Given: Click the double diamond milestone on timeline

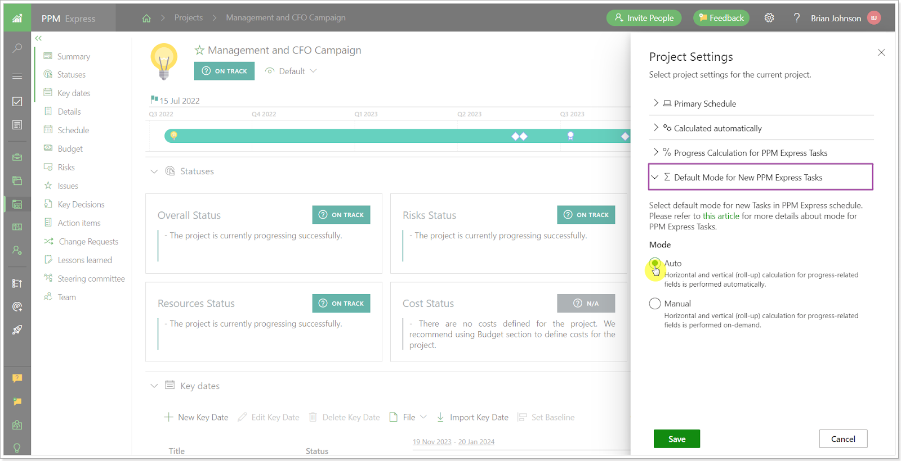Looking at the screenshot, I should (519, 136).
